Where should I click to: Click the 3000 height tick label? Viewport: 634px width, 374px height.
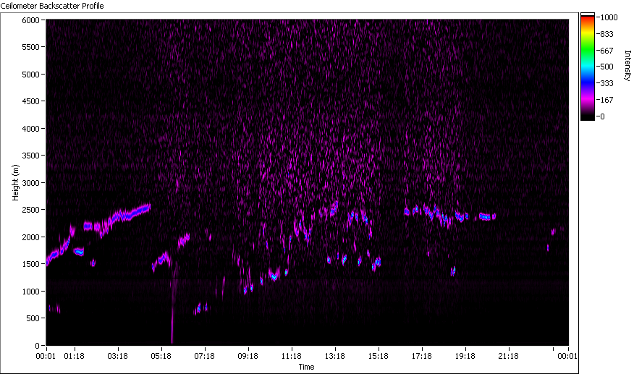pos(30,183)
